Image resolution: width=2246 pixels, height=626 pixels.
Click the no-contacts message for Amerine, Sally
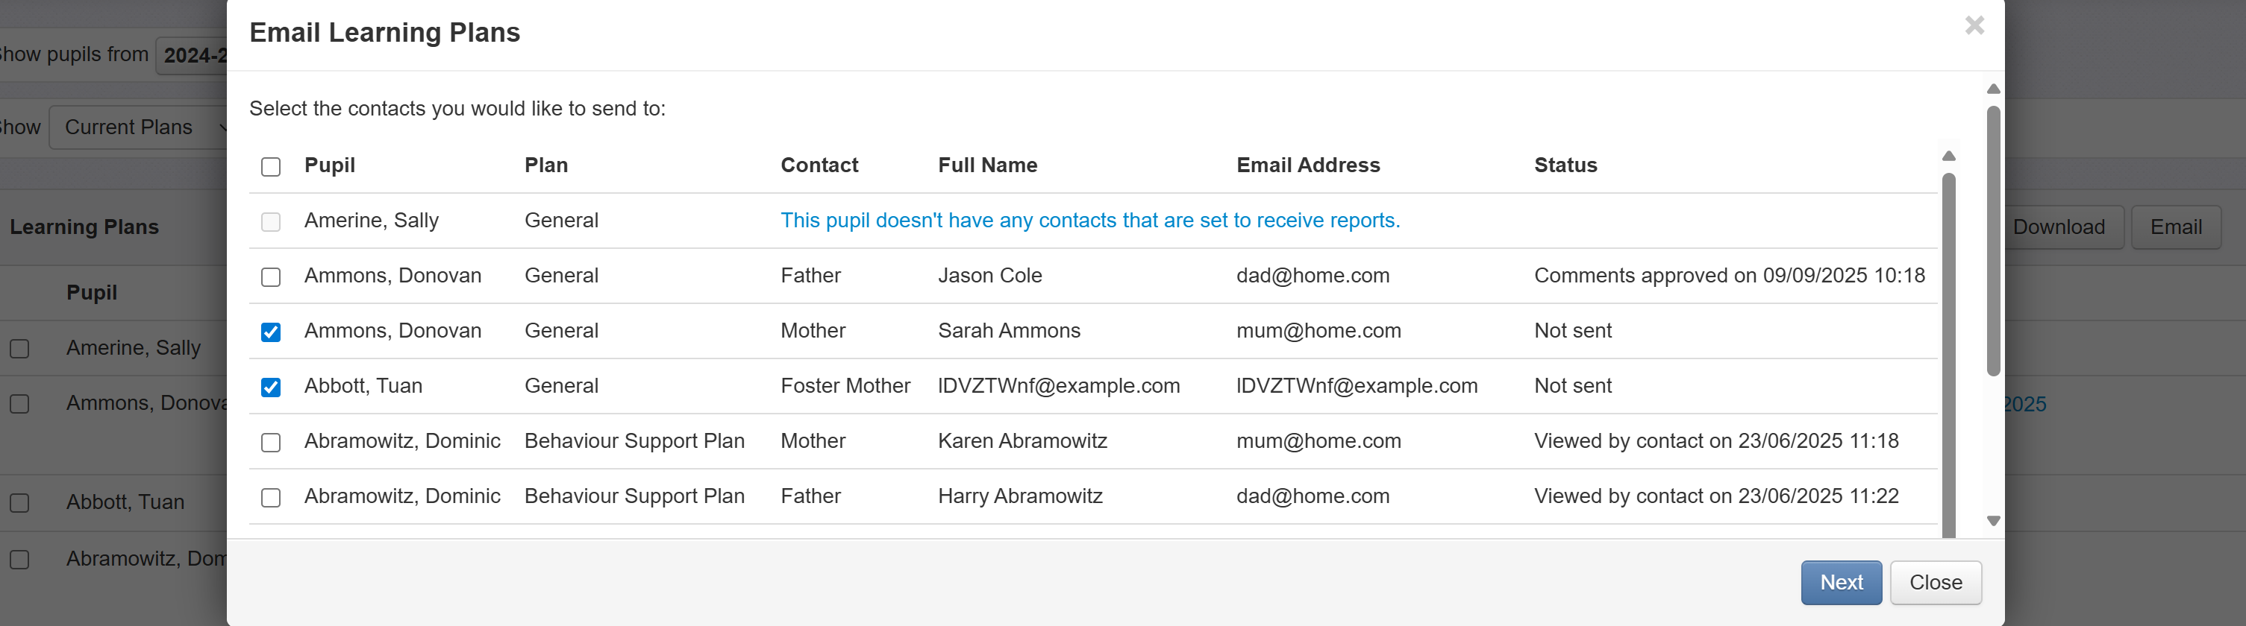pos(1090,221)
